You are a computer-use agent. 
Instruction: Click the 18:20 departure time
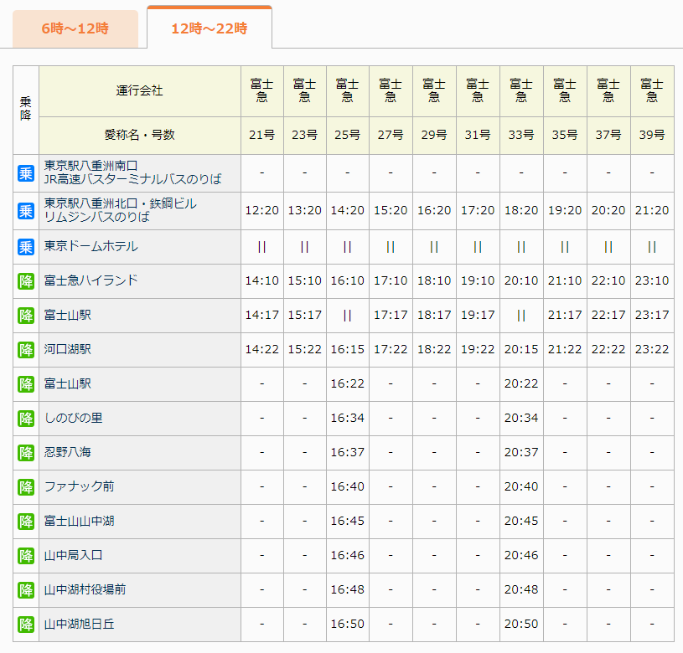coord(521,211)
